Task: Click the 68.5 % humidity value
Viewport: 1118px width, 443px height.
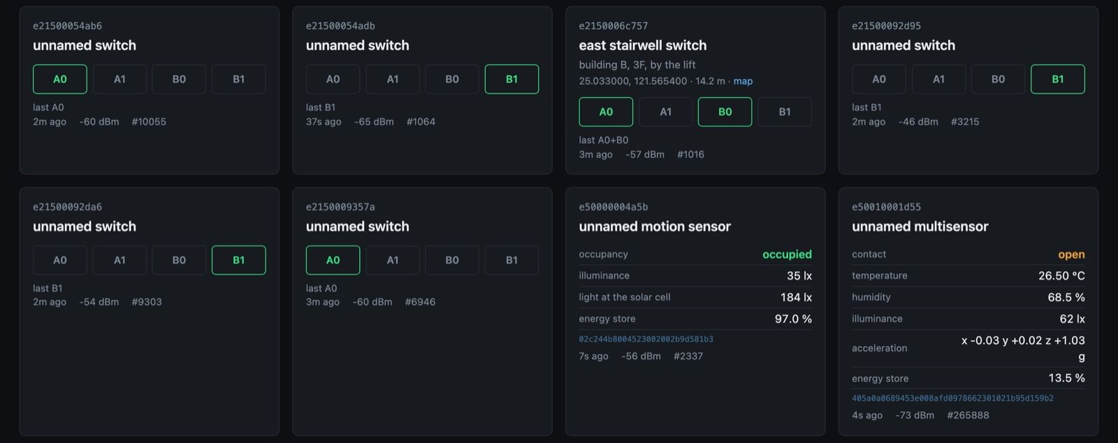Action: (1066, 298)
